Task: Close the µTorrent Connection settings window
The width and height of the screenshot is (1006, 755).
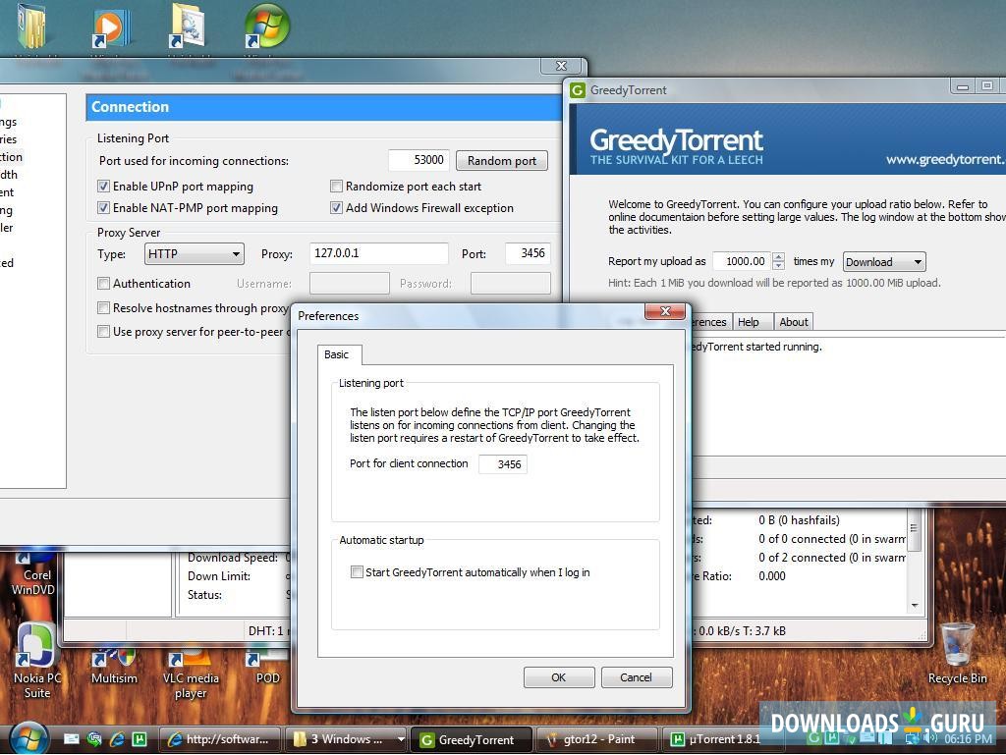Action: [x=562, y=66]
